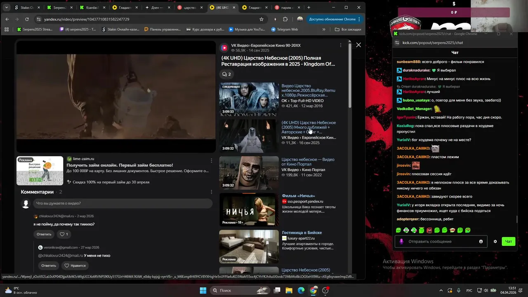This screenshot has height=297, width=528.
Task: Click the tray microphone icon
Action: tap(459, 290)
